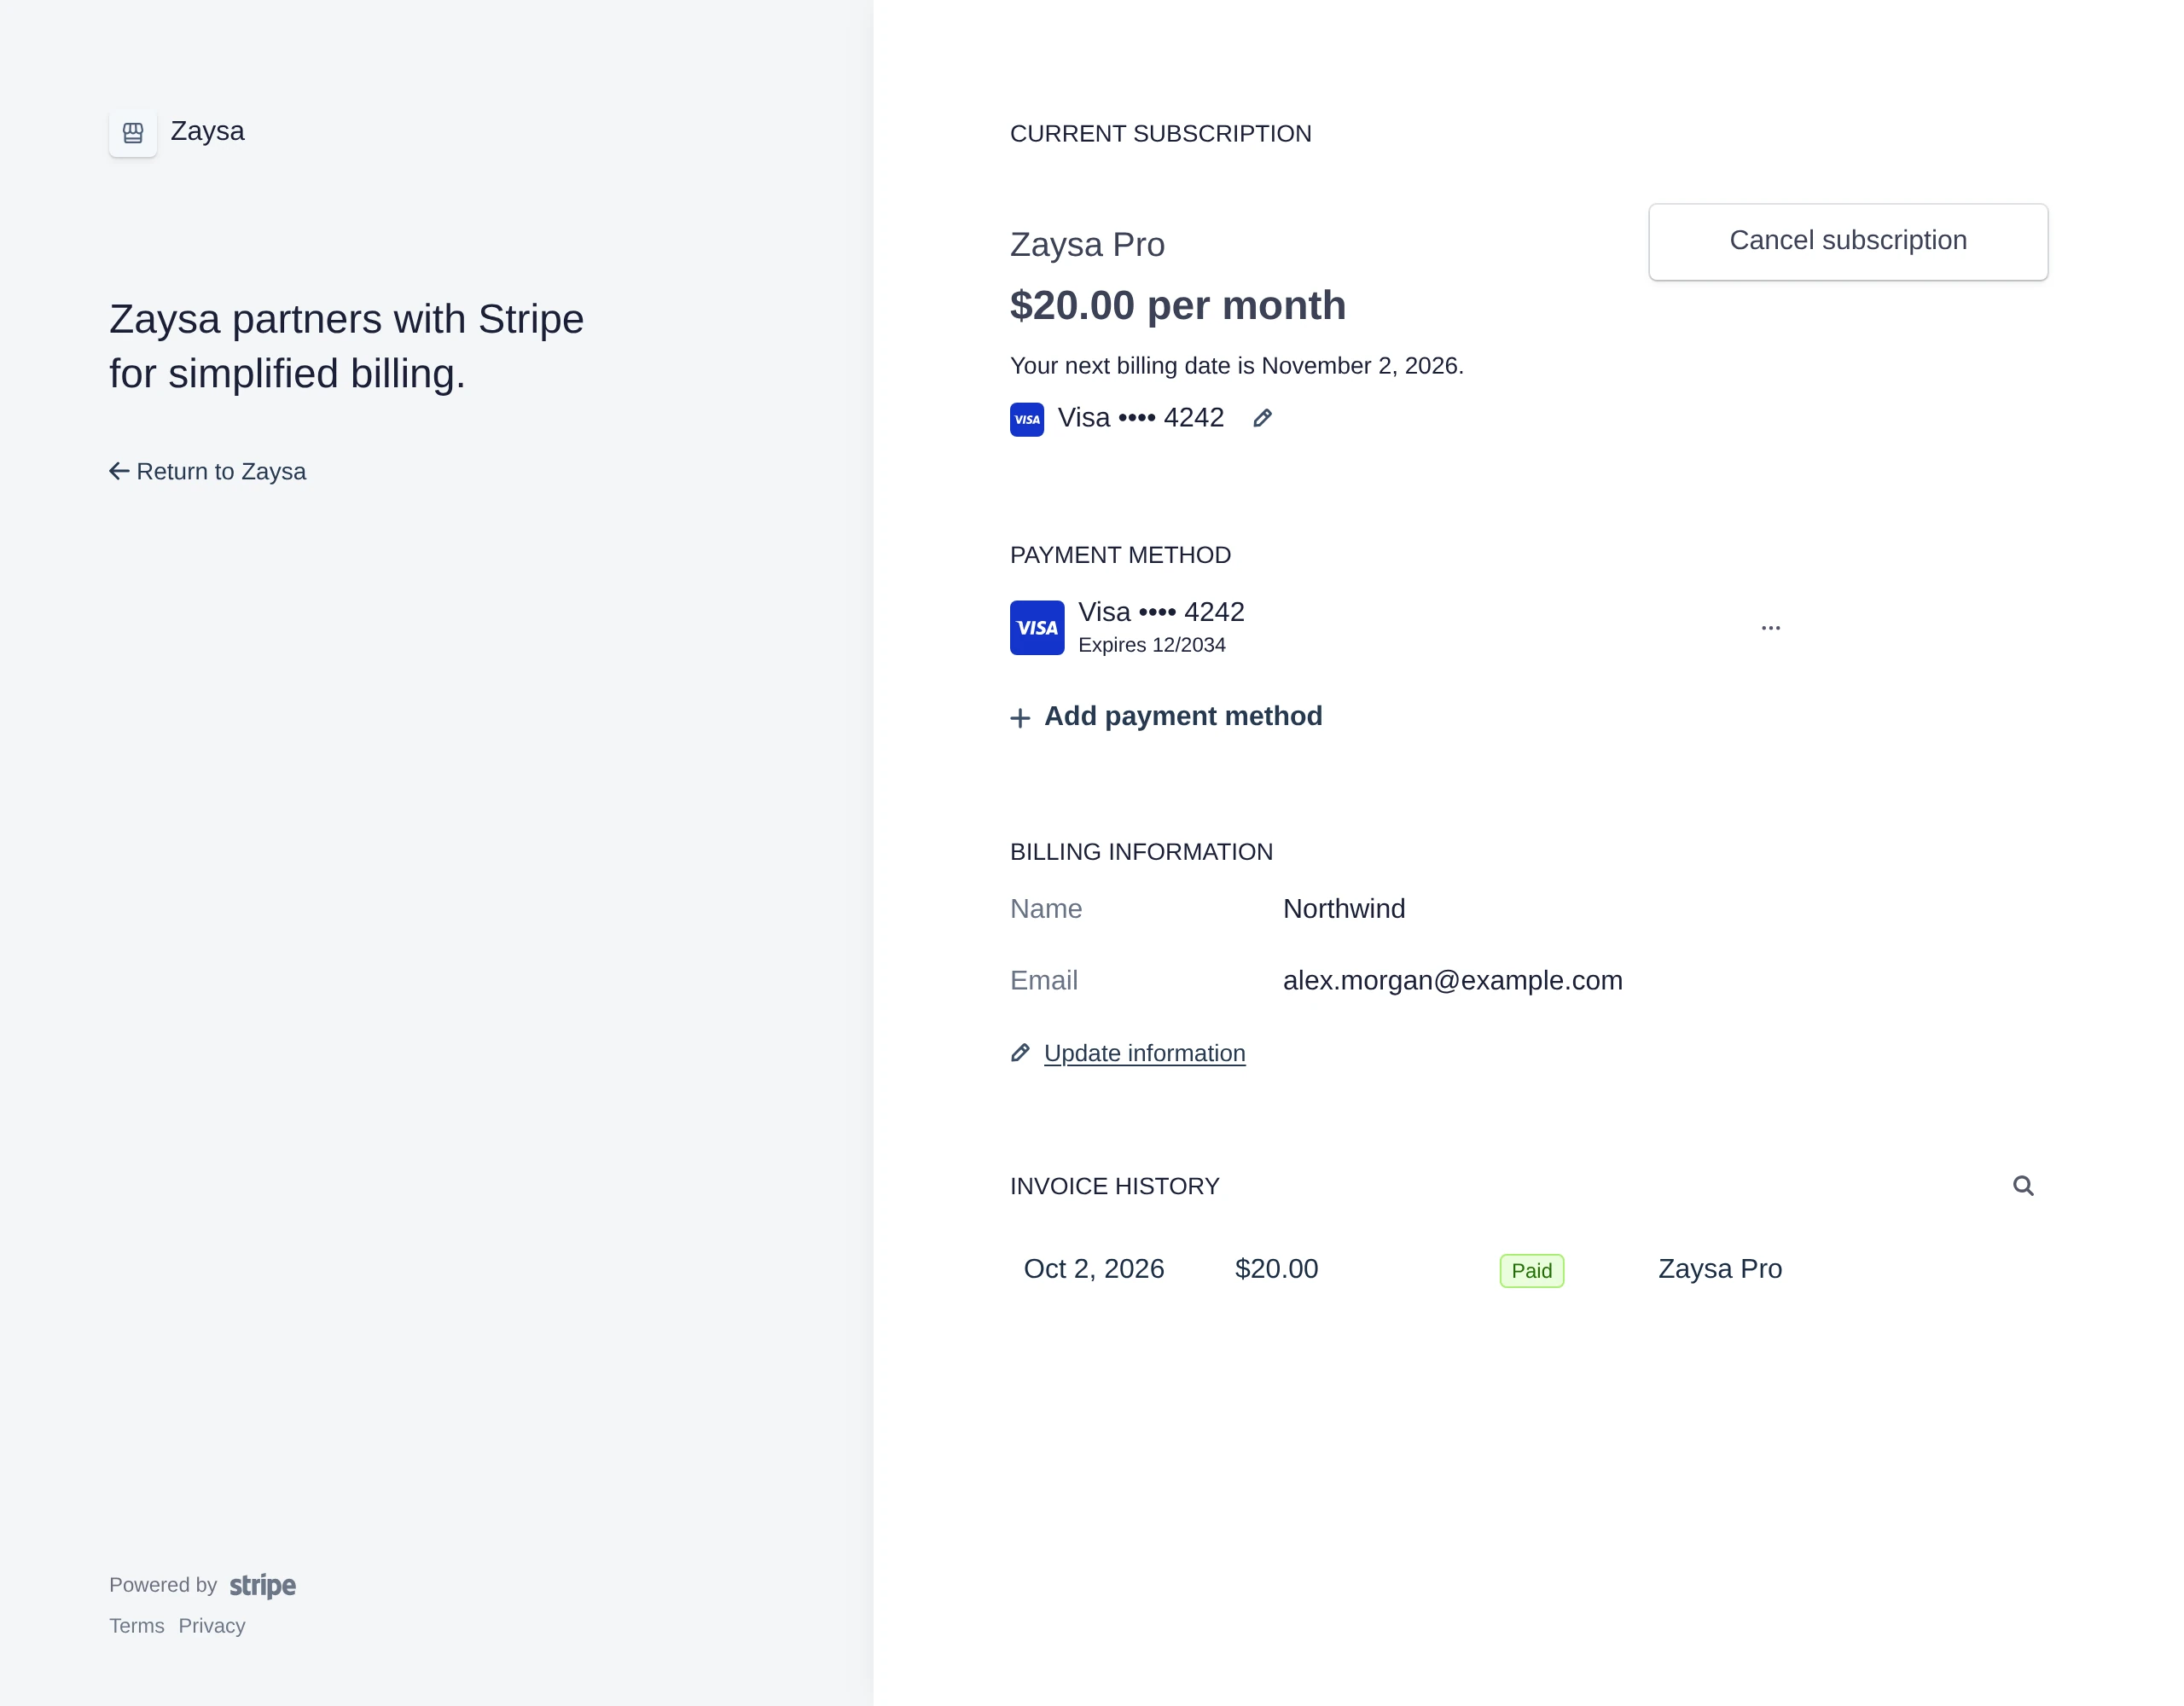The width and height of the screenshot is (2184, 1706).
Task: Click the $20.00 per month price
Action: click(1177, 306)
